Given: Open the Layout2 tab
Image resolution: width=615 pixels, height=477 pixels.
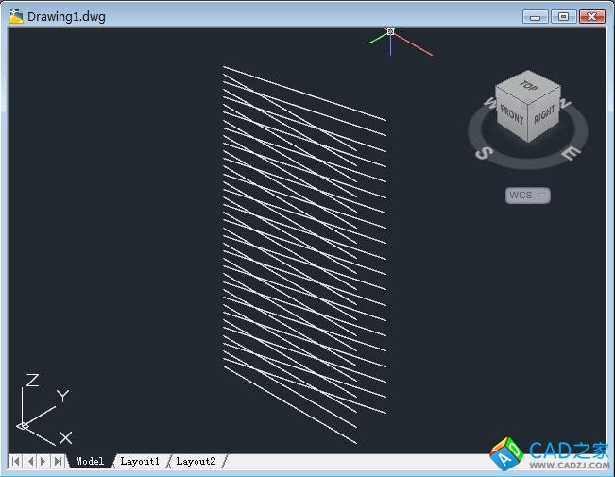Looking at the screenshot, I should [196, 461].
